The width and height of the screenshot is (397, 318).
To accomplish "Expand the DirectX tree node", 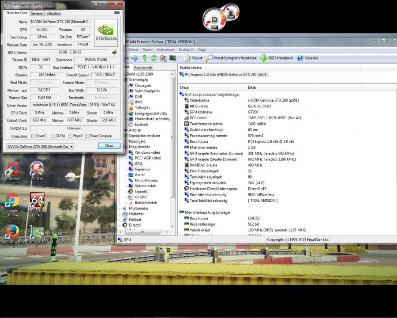I will [120, 225].
